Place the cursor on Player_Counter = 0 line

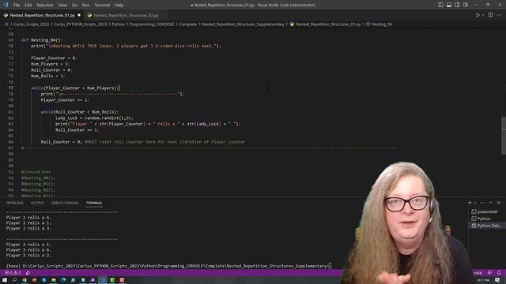click(x=54, y=58)
